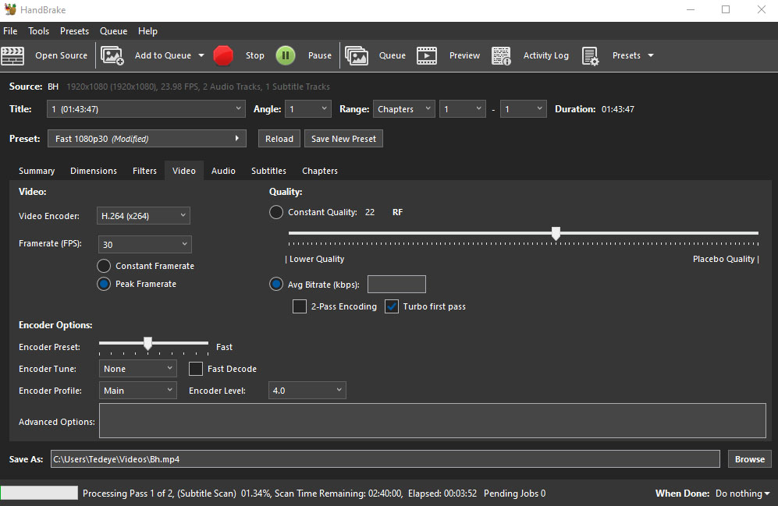Image resolution: width=778 pixels, height=506 pixels.
Task: Open the Angle dropdown
Action: tap(308, 109)
